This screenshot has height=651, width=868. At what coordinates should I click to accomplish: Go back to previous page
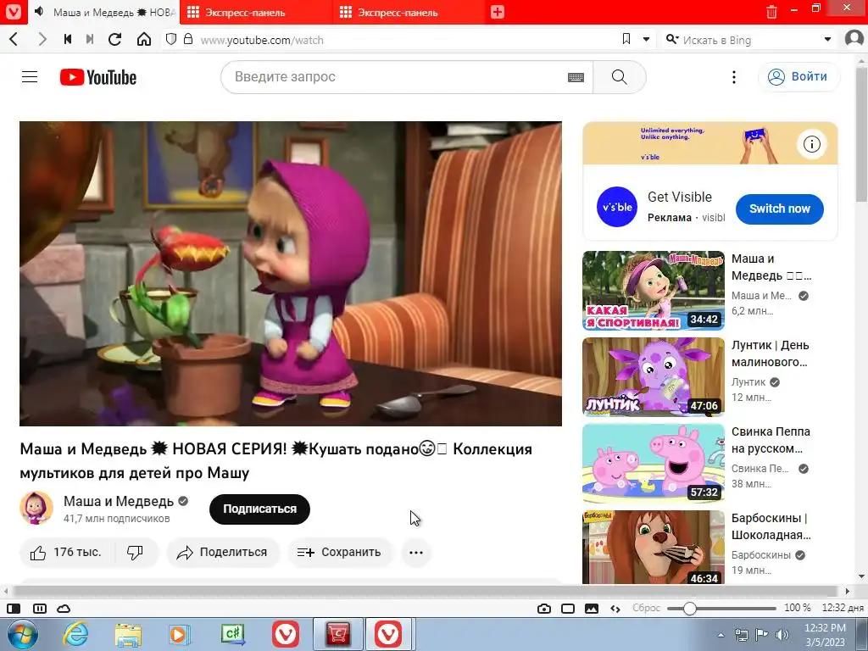pyautogui.click(x=14, y=39)
